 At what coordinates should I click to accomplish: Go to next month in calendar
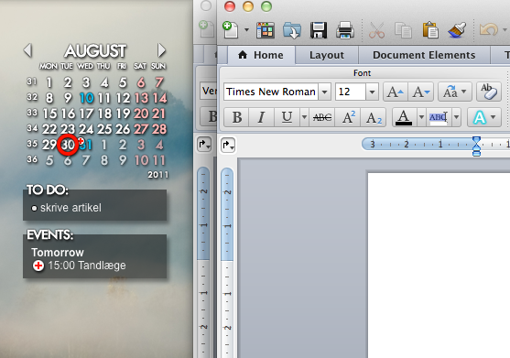[162, 50]
